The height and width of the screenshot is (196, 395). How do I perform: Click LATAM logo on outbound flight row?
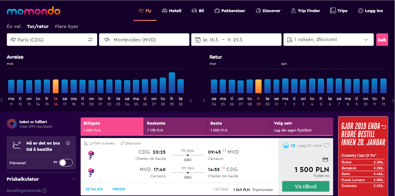click(x=91, y=155)
